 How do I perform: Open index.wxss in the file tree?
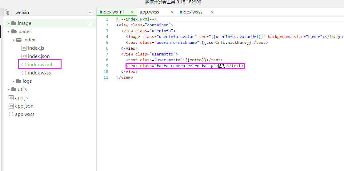click(39, 73)
